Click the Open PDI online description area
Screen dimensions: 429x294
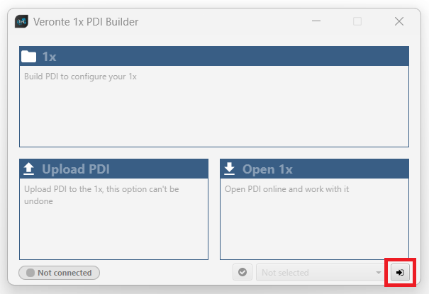click(286, 189)
